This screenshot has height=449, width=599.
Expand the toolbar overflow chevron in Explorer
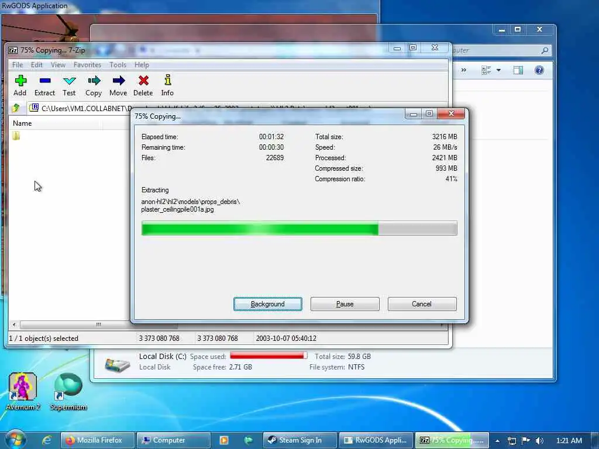pyautogui.click(x=464, y=70)
